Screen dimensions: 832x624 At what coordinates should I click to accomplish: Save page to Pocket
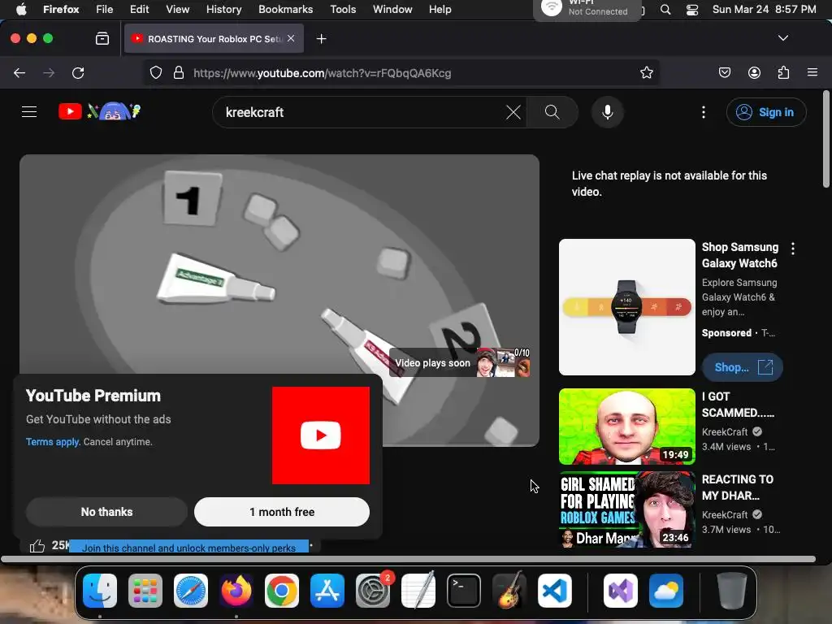[x=725, y=72]
